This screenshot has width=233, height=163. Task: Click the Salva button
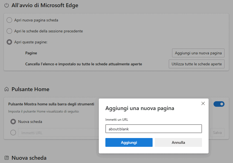[x=217, y=133]
